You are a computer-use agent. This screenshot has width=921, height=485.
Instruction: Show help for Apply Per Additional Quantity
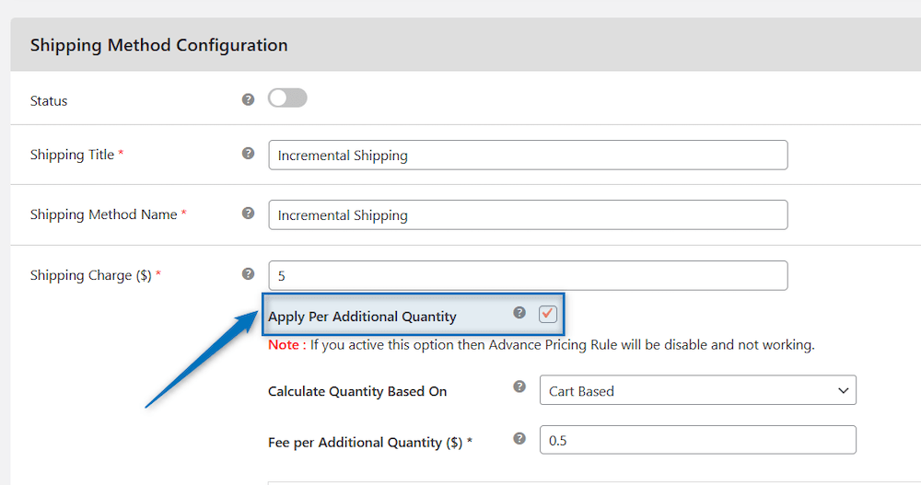click(x=519, y=314)
